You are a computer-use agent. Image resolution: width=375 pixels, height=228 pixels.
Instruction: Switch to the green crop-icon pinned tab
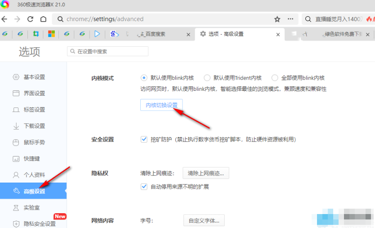[x=36, y=34]
